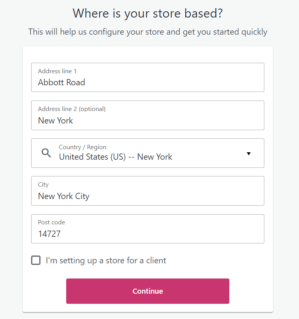Click the configure your store subtitle text
This screenshot has width=299, height=319.
(x=148, y=32)
